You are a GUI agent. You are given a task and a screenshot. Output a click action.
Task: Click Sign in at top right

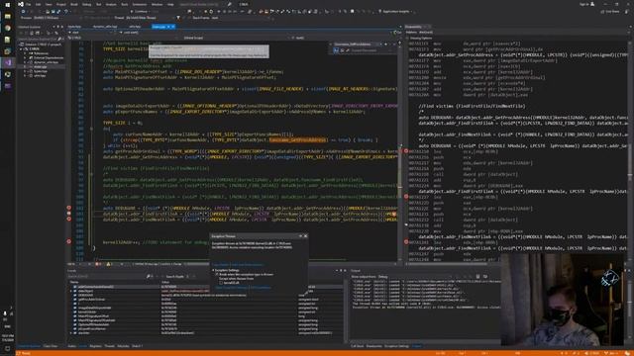tap(586, 4)
